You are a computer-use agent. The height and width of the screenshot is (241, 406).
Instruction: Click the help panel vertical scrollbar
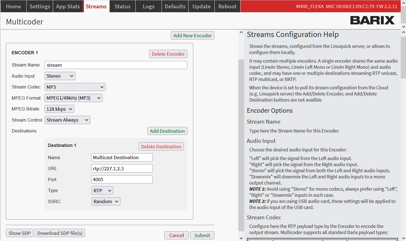[241, 139]
